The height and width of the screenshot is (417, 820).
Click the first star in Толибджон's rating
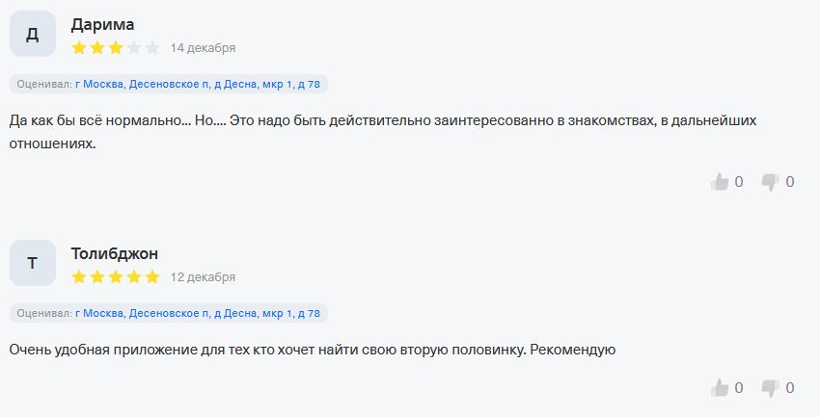(79, 276)
